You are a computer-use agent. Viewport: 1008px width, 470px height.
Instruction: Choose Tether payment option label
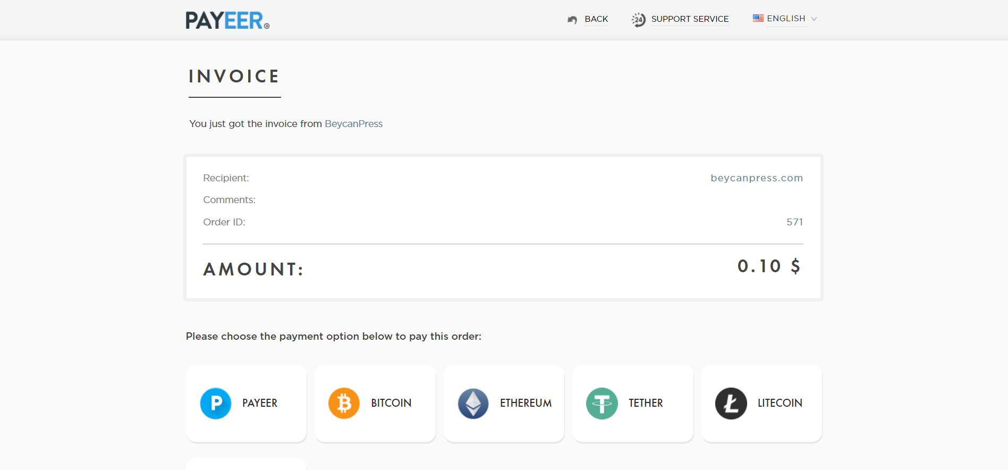(646, 403)
